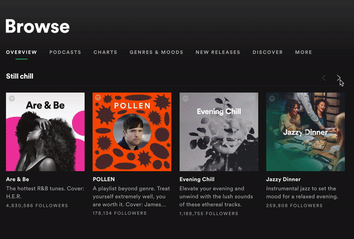The height and width of the screenshot is (239, 354).
Task: Click the '1,188,755 FOLLOWERS' count
Action: (x=209, y=214)
